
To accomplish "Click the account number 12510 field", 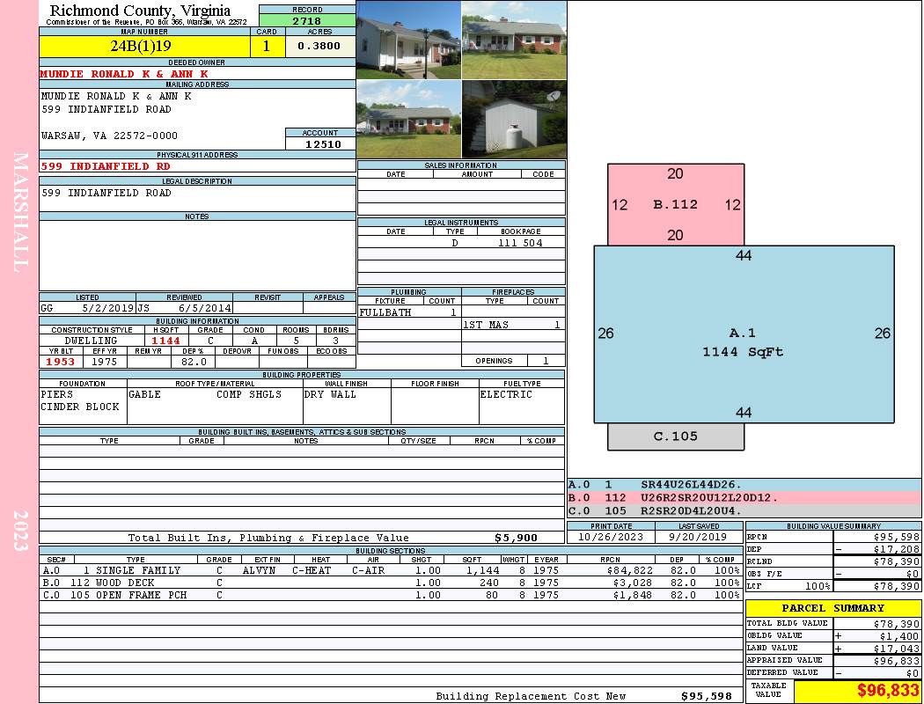I will point(320,143).
